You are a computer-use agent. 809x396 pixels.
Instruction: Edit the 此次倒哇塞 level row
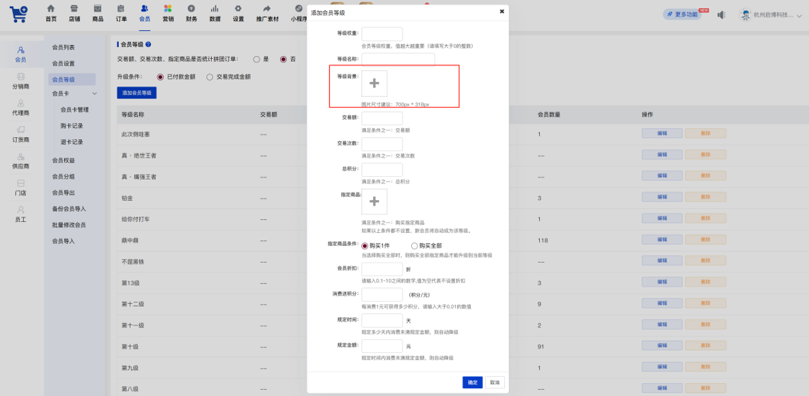[662, 134]
